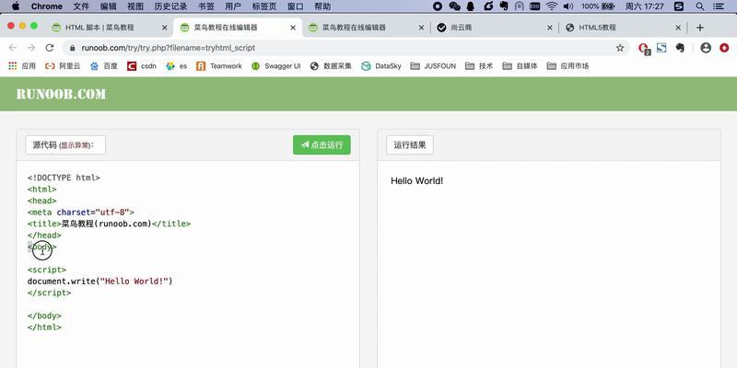Screen dimensions: 737x368
Task: Open the 阿里云 bookmark
Action: tap(63, 66)
